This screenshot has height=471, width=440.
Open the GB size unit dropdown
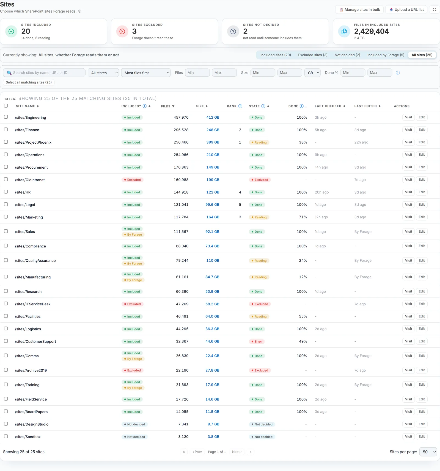312,73
